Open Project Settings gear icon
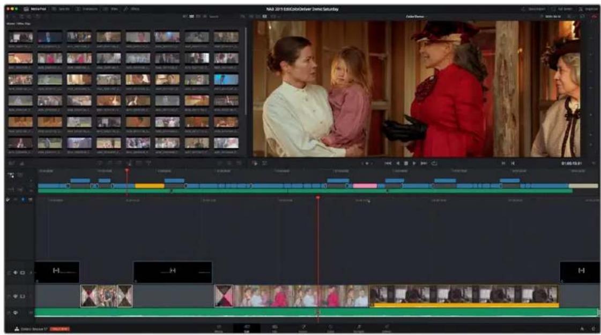Image resolution: width=601 pixels, height=335 pixels. (x=593, y=329)
